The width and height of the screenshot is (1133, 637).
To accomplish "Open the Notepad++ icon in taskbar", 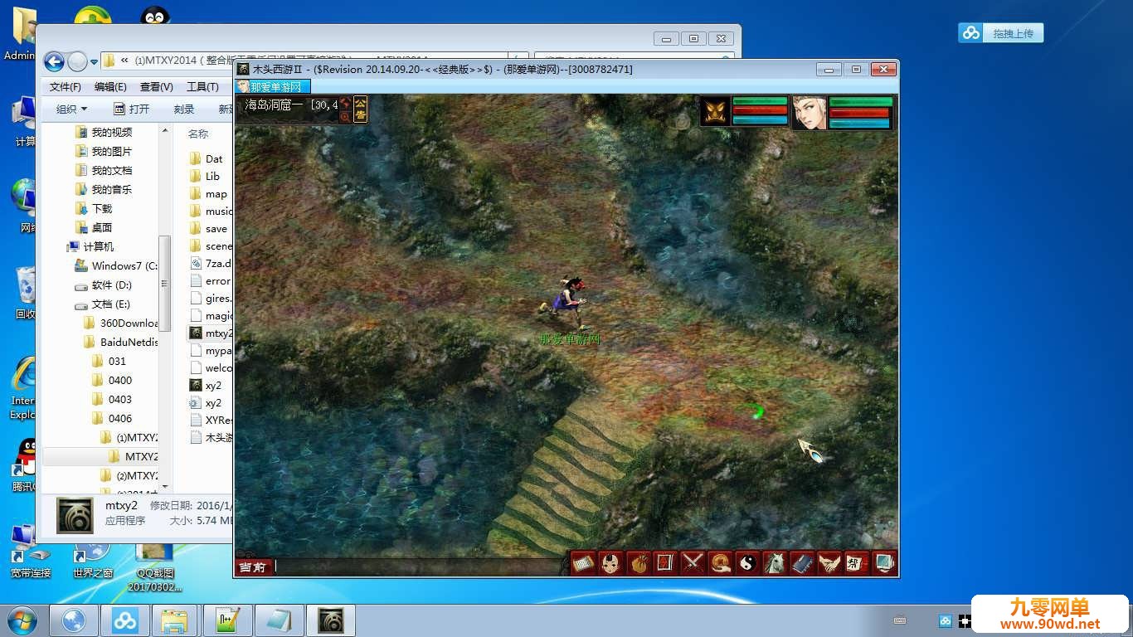I will (x=227, y=620).
